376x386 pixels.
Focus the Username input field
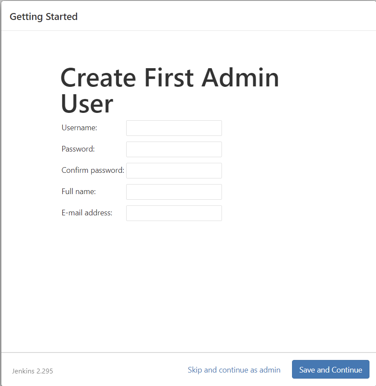click(x=174, y=128)
